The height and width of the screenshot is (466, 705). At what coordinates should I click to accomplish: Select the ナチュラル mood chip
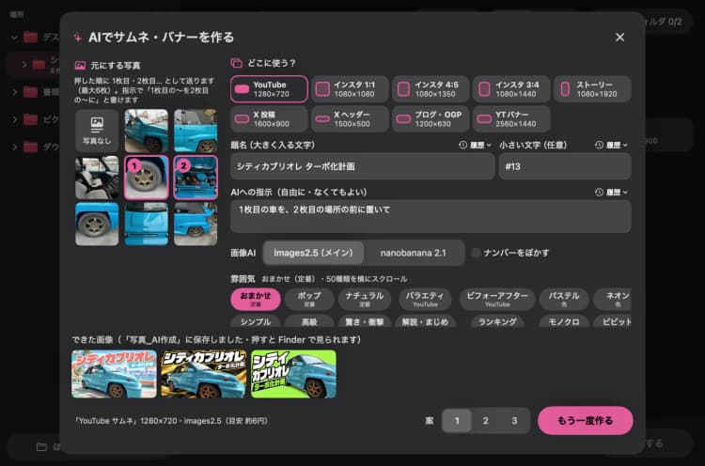click(364, 299)
